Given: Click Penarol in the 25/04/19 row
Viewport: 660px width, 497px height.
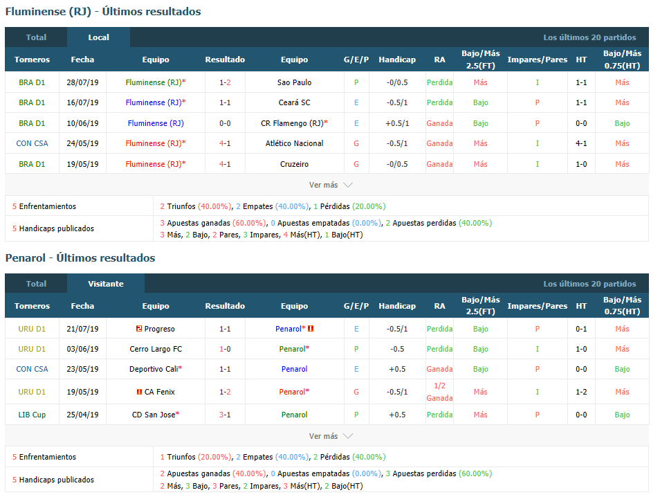Looking at the screenshot, I should click(x=294, y=415).
